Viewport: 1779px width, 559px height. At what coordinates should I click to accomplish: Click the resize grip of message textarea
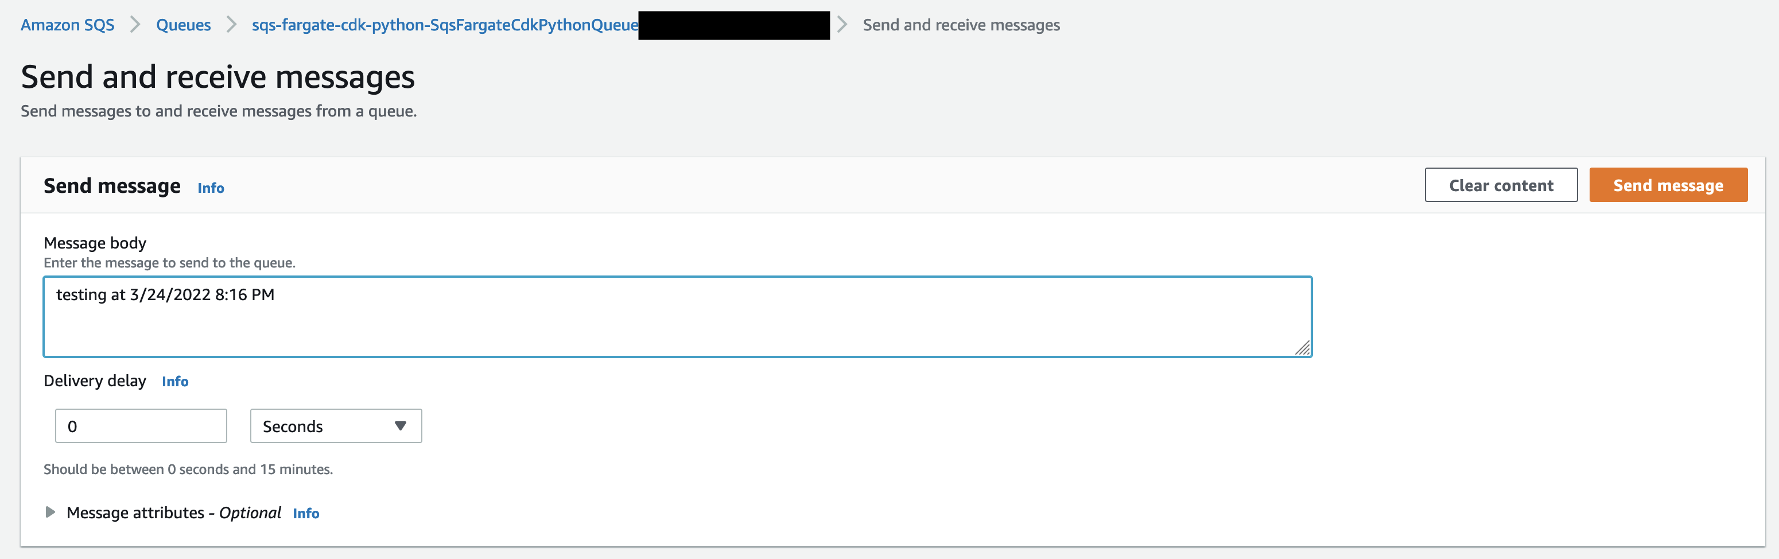click(x=1303, y=348)
